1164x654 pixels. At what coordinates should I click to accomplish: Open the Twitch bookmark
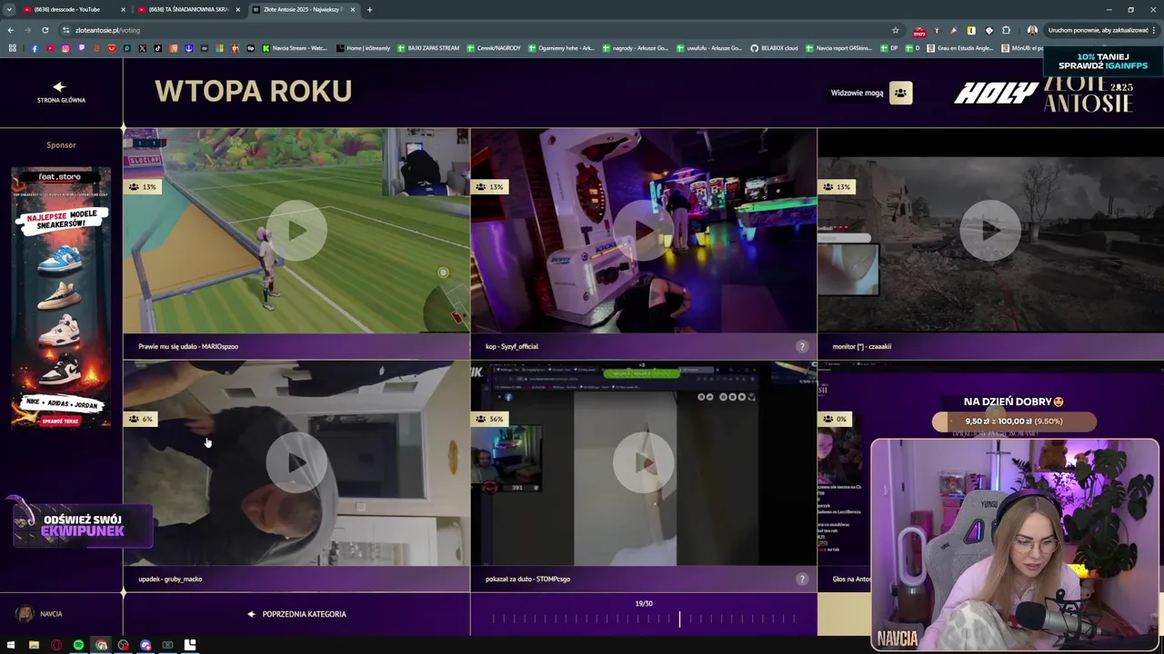click(81, 48)
